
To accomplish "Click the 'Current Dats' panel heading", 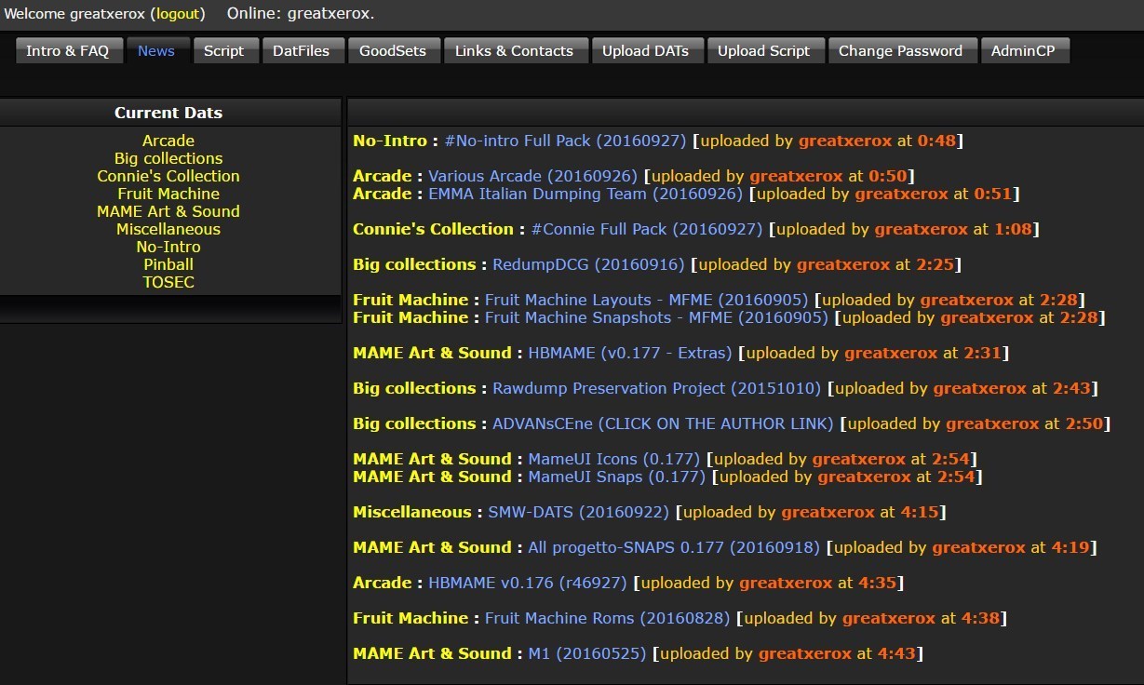I will coord(168,113).
